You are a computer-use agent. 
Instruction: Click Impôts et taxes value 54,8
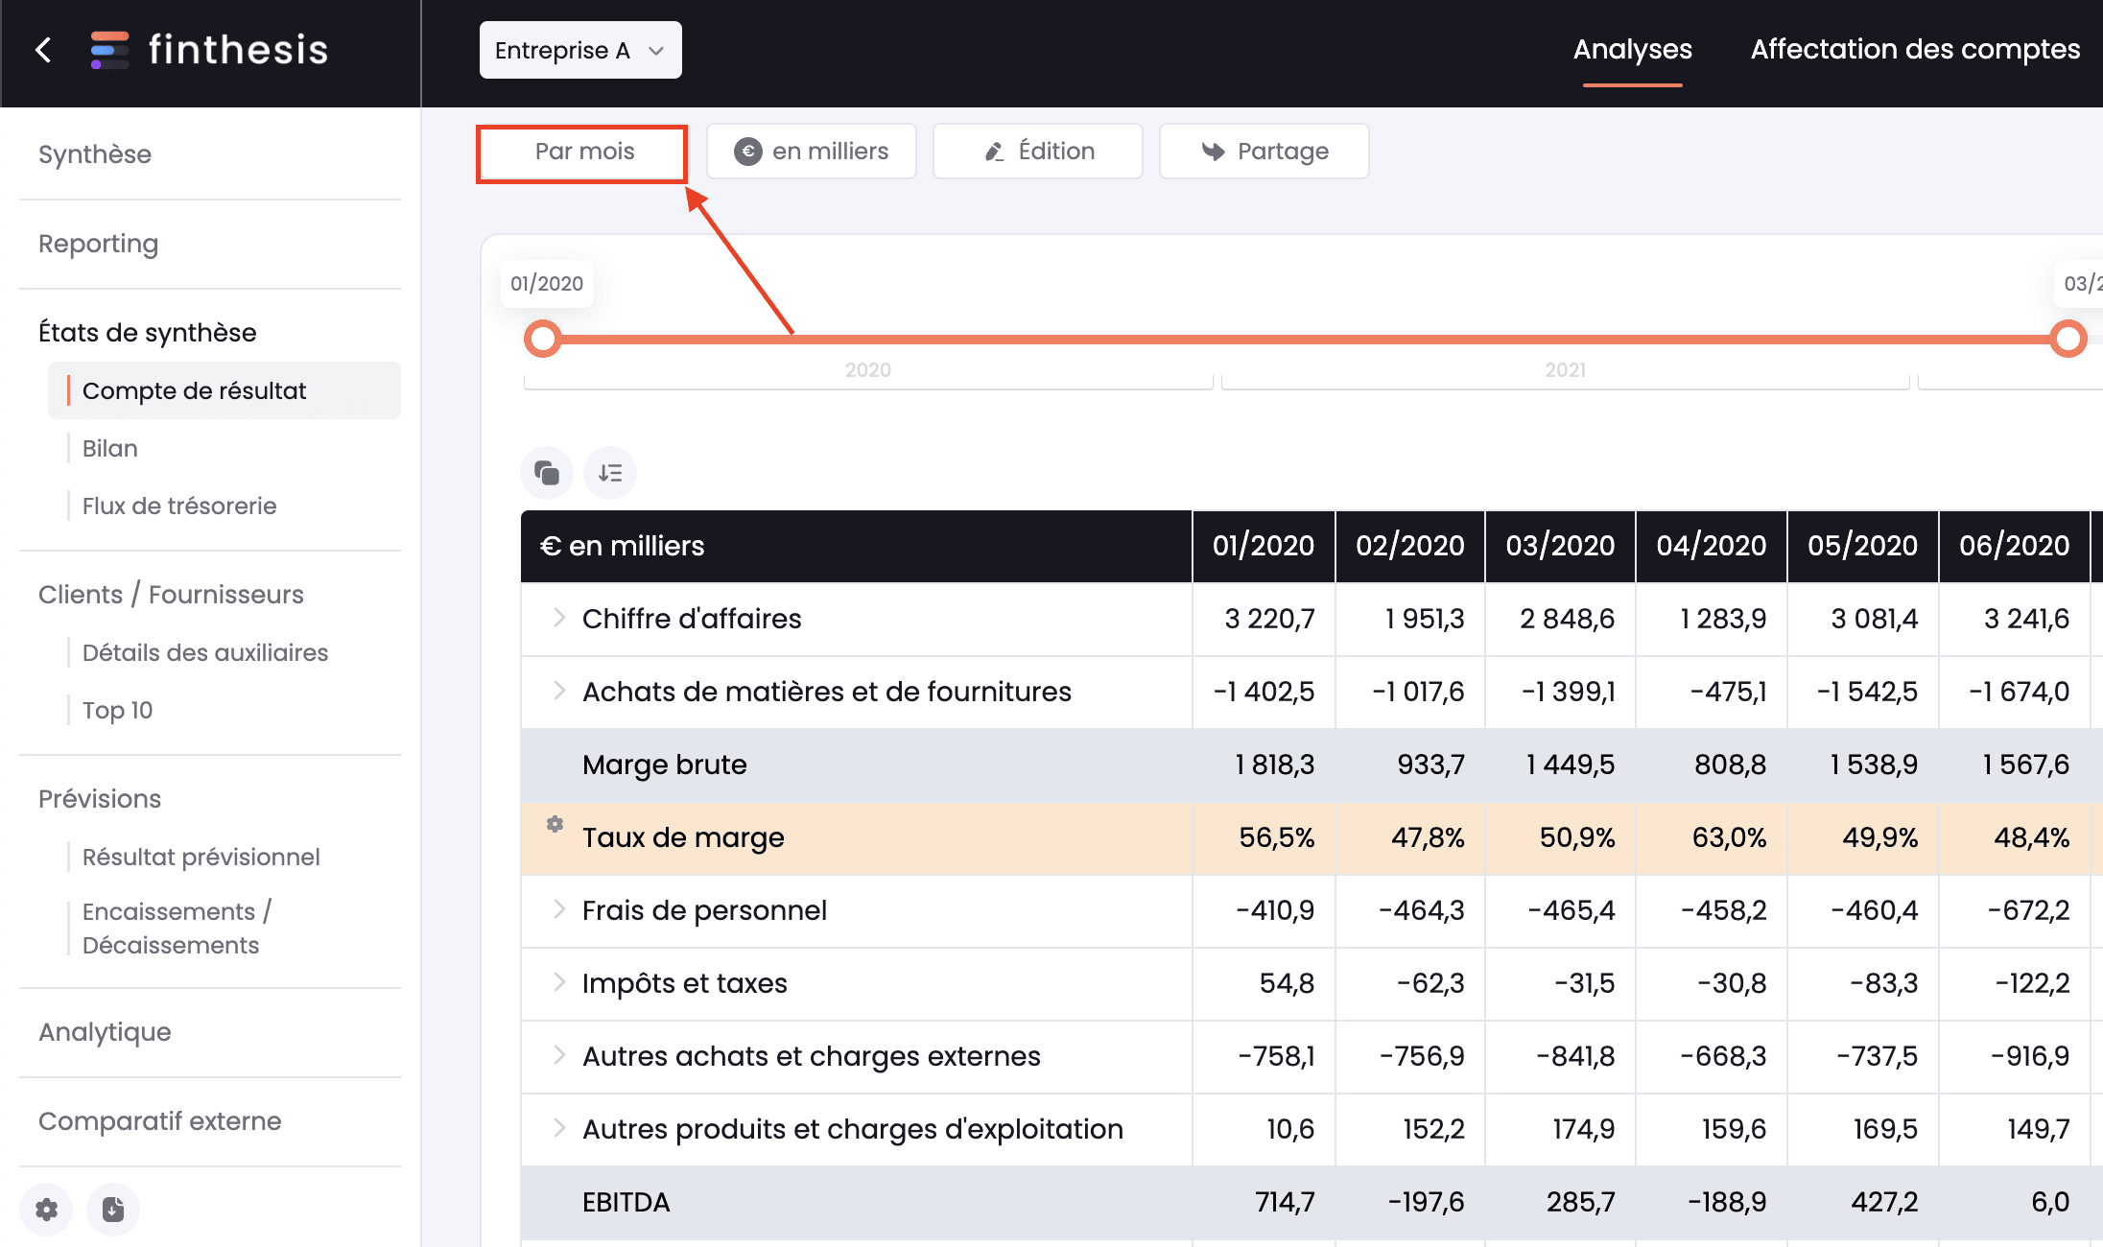[x=1287, y=983]
